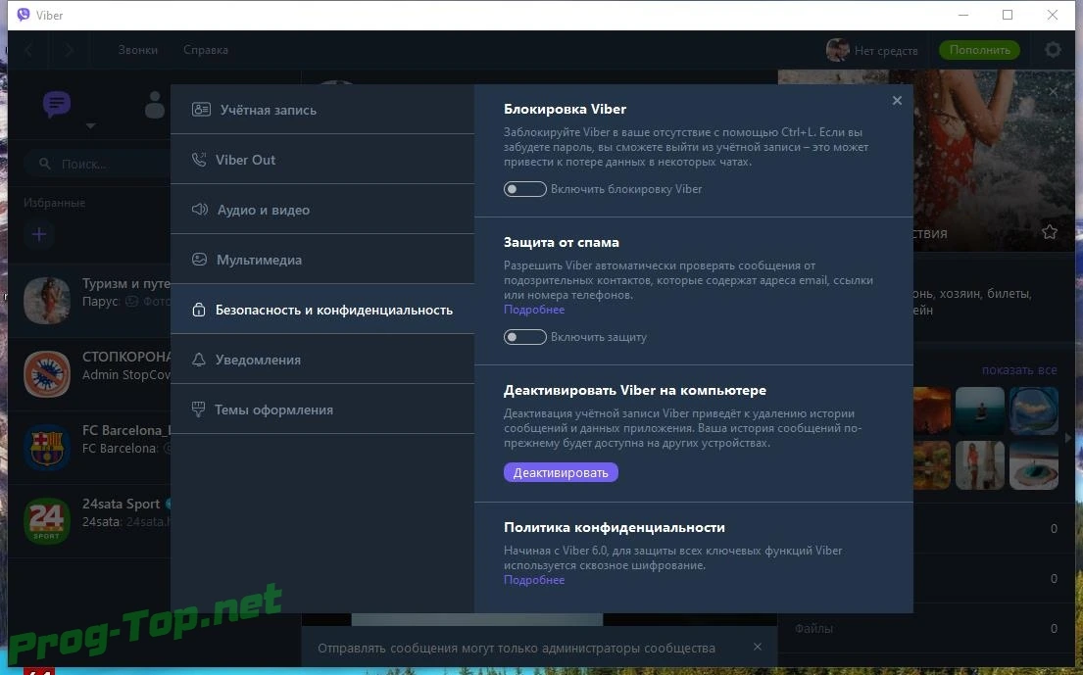This screenshot has height=675, width=1083.
Task: Open the contacts person icon
Action: tap(156, 105)
